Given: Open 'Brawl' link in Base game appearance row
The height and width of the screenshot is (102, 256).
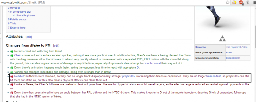Looking at the screenshot, I should [x=228, y=53].
